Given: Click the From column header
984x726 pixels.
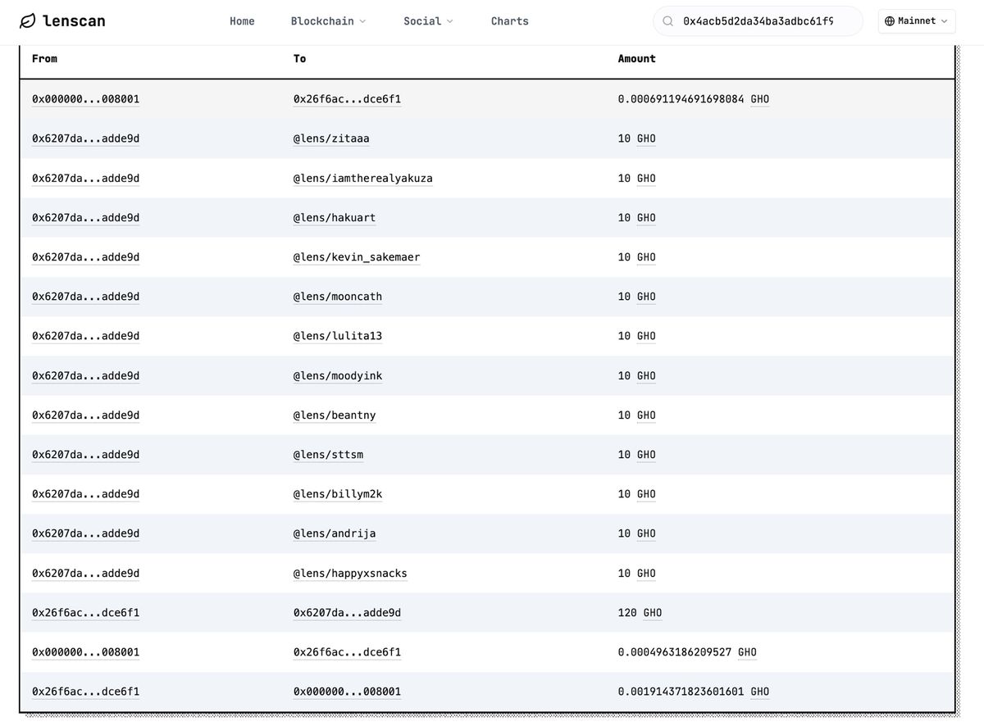Looking at the screenshot, I should pos(44,58).
